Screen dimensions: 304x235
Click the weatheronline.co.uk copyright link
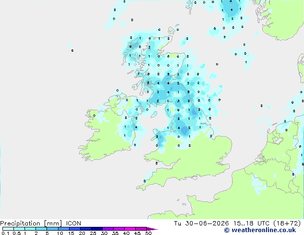260,230
